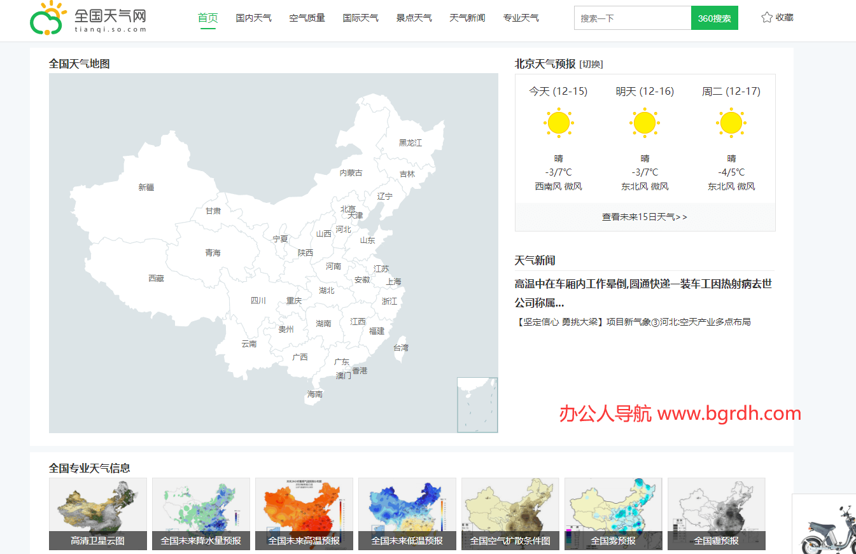The height and width of the screenshot is (554, 856).
Task: Click the 查看未来15日天气 link
Action: tap(645, 216)
